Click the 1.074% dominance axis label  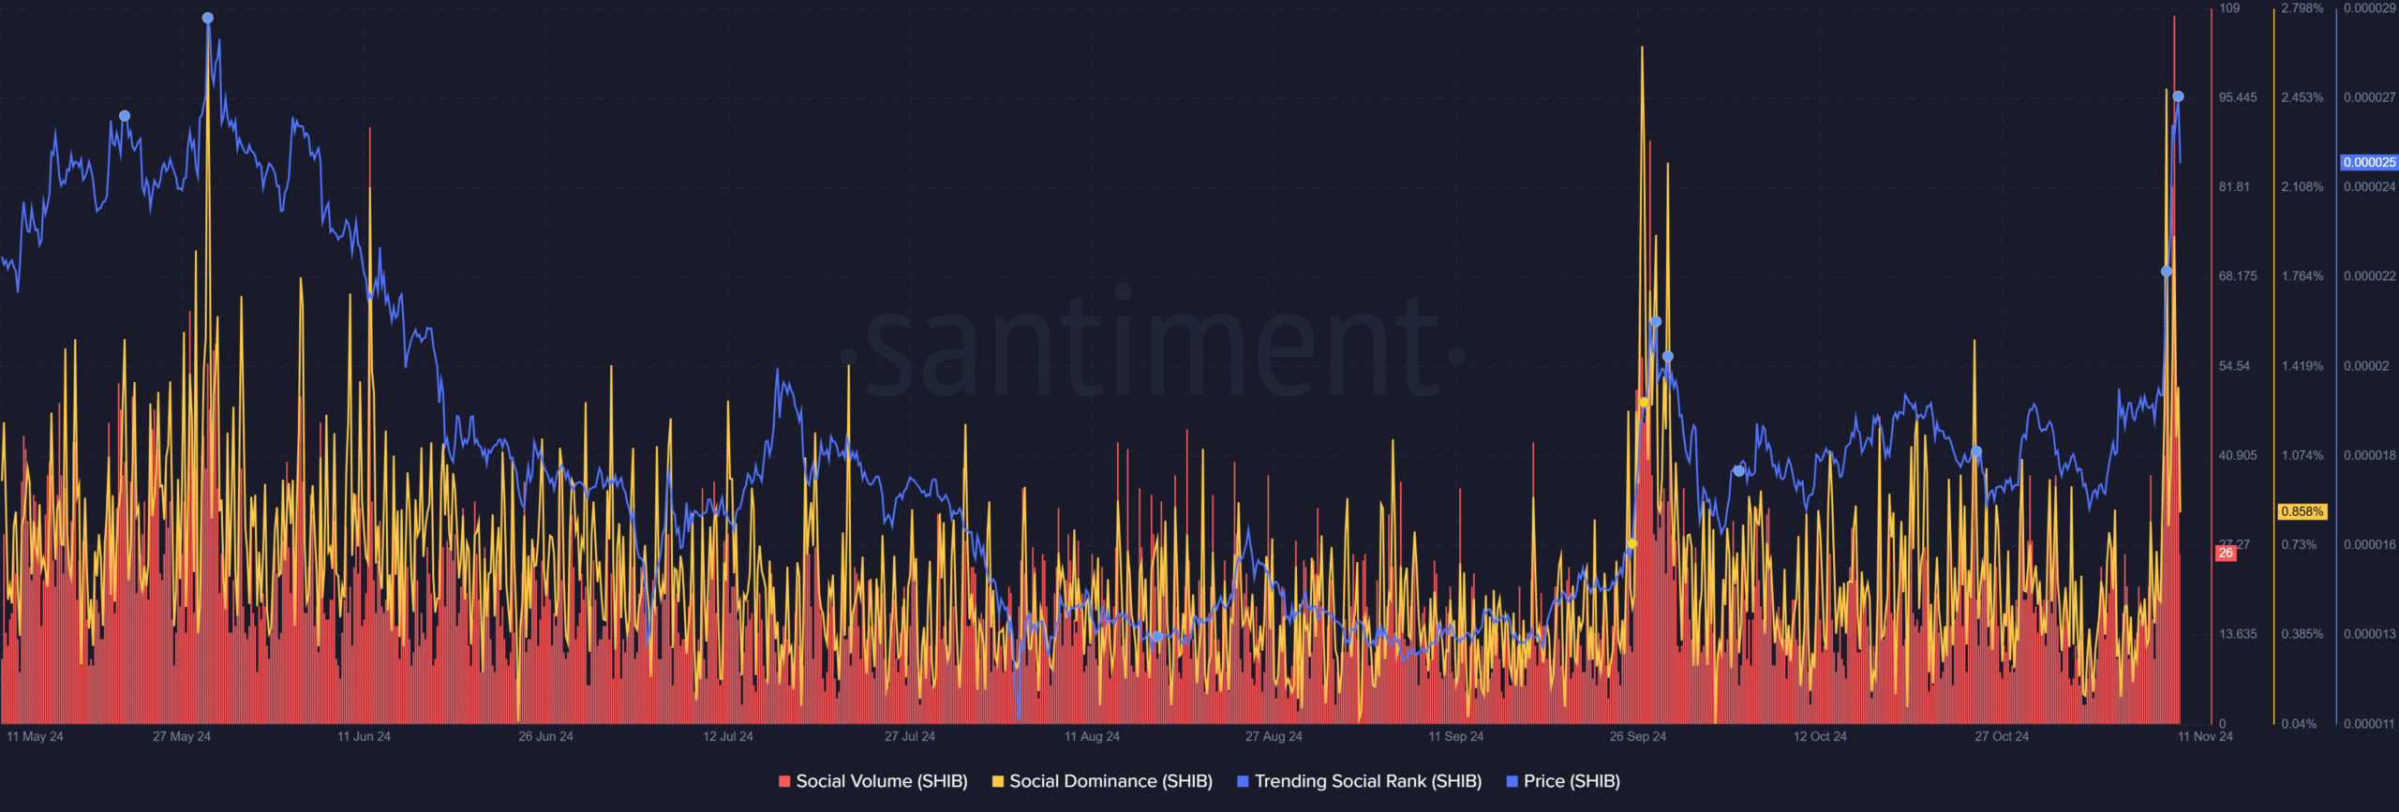2302,455
